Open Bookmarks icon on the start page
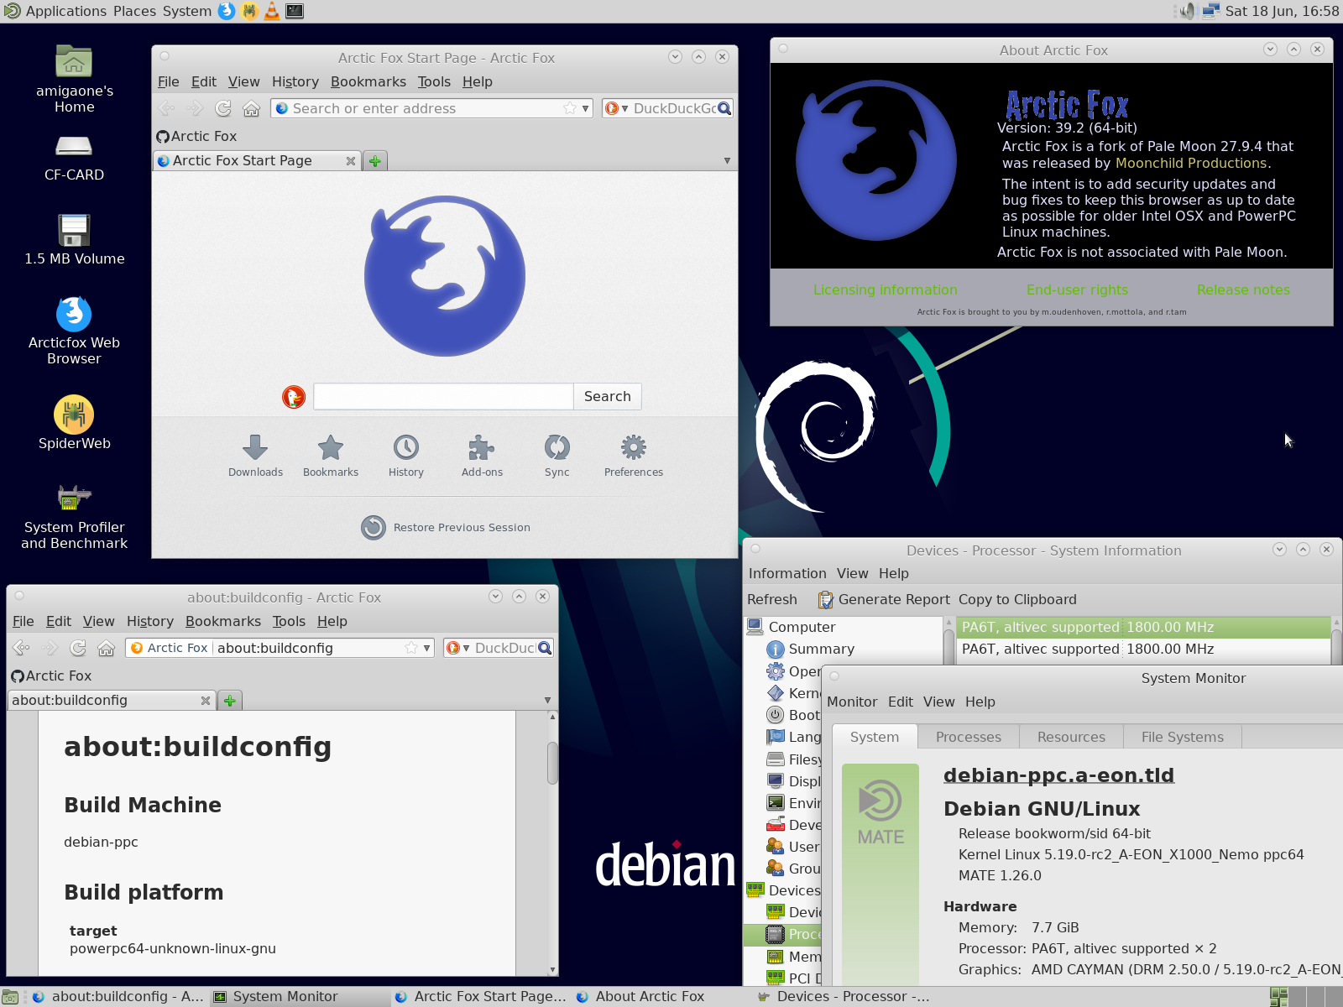 click(x=331, y=456)
